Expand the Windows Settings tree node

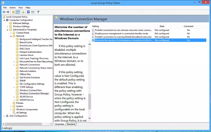(x=8, y=27)
